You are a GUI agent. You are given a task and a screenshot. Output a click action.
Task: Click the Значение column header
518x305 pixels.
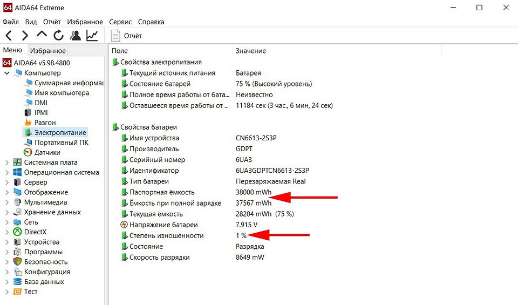pyautogui.click(x=251, y=51)
